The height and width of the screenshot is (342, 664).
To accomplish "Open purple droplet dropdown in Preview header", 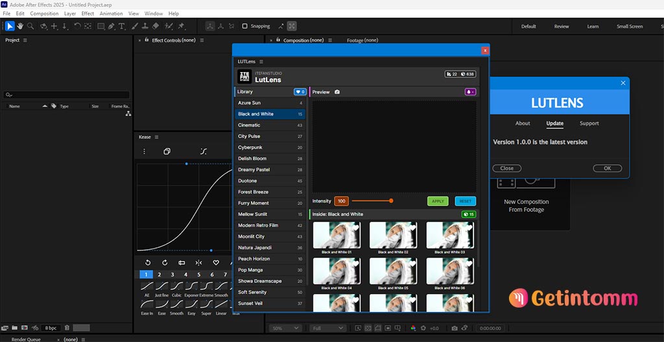I will (470, 92).
